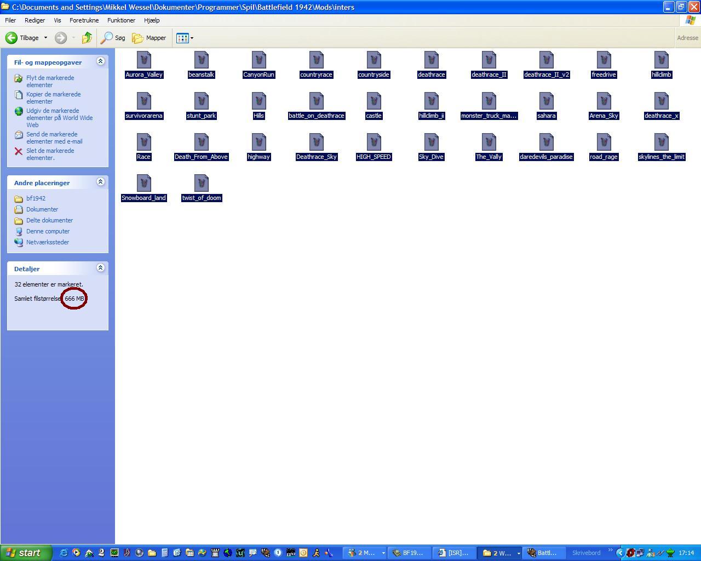Screen dimensions: 701x561
Task: Open the Foretrukne menu
Action: click(x=84, y=20)
